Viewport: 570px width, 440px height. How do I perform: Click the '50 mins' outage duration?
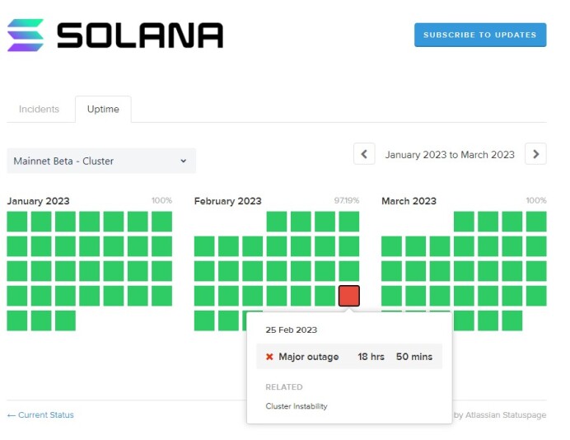point(414,357)
